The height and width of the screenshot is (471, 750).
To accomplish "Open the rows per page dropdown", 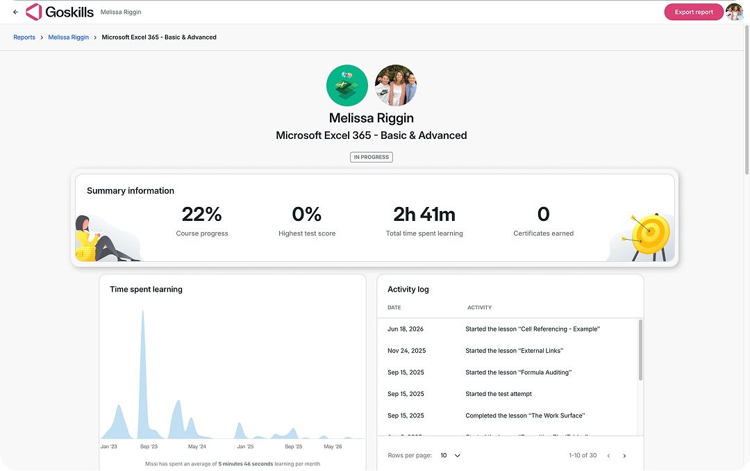I will coord(451,455).
